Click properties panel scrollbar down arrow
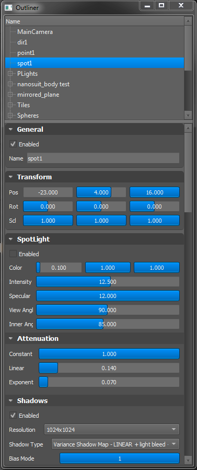This screenshot has height=470, width=197. pos(188,460)
